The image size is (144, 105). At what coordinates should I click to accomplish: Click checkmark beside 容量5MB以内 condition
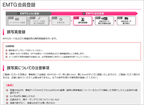pos(7,90)
